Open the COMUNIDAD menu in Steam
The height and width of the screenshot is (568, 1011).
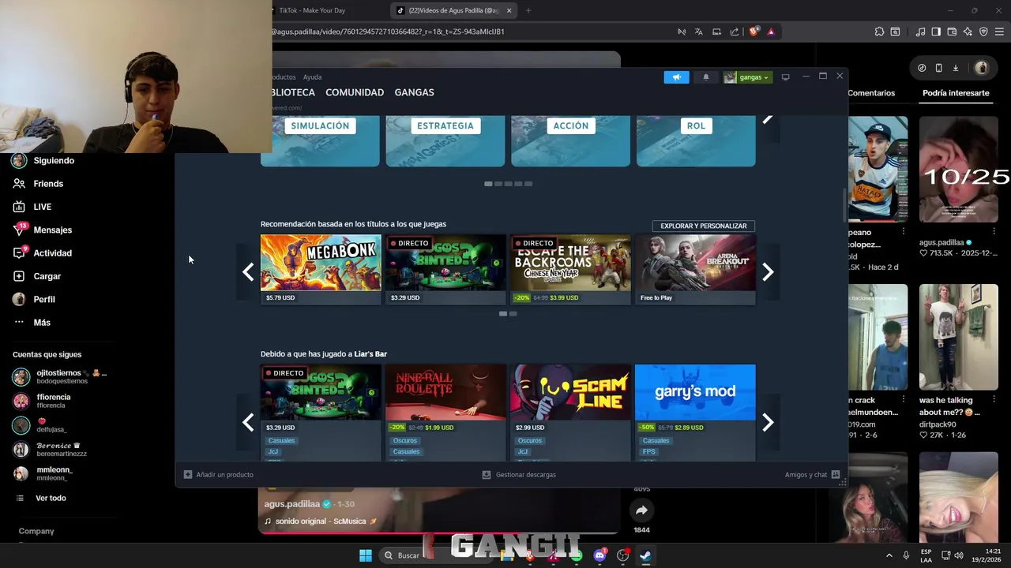click(355, 92)
